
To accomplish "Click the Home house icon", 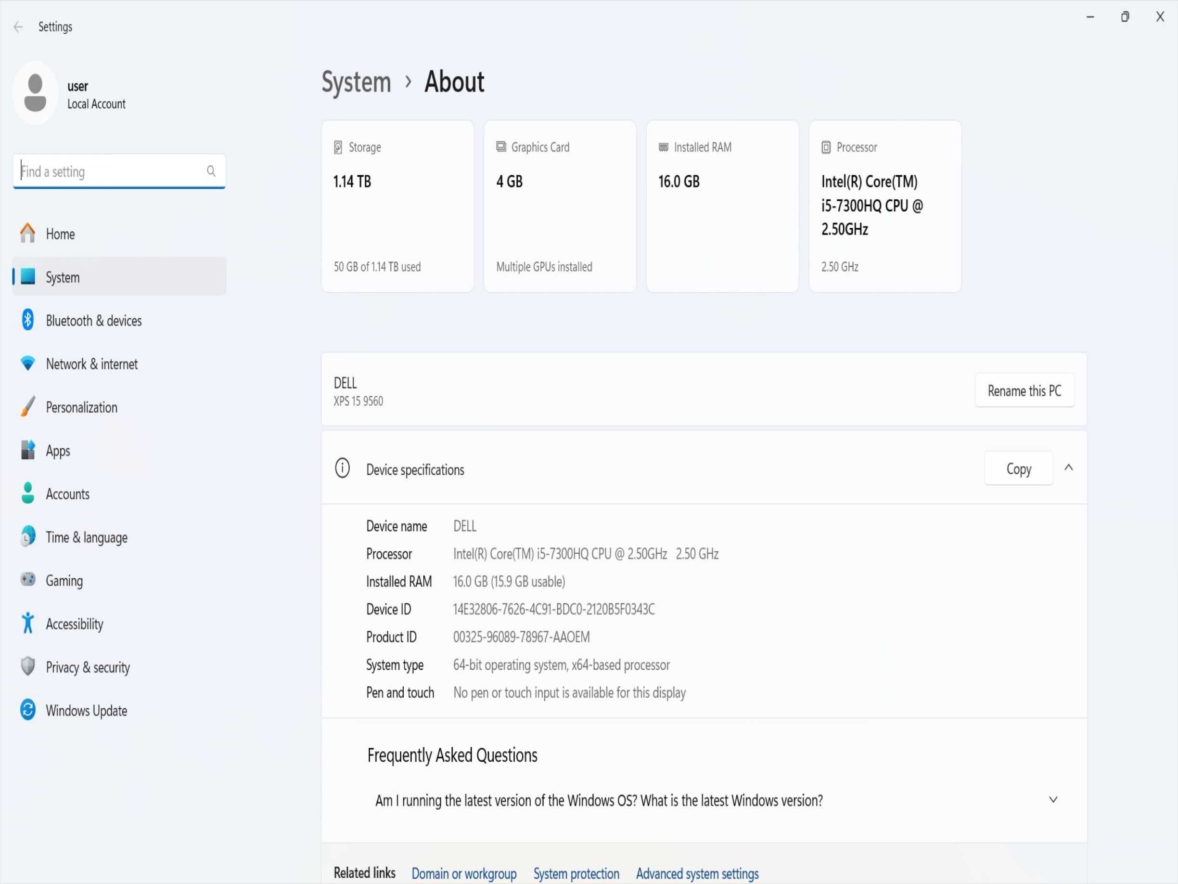I will [x=28, y=234].
